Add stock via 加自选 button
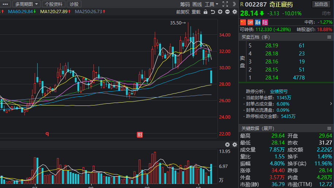The width and height of the screenshot is (334, 188). tap(321, 4)
